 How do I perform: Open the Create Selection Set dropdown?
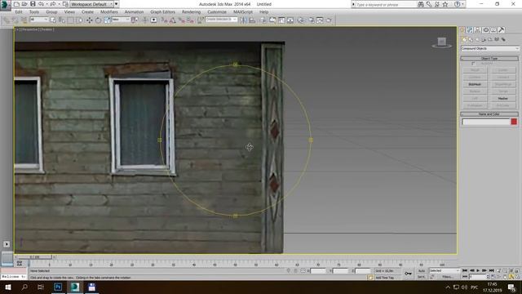pos(221,20)
